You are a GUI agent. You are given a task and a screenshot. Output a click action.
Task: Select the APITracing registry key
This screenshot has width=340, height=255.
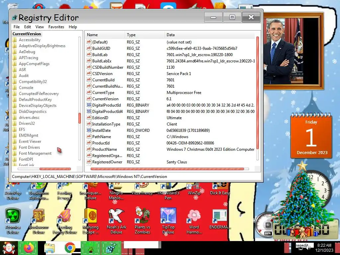point(29,58)
